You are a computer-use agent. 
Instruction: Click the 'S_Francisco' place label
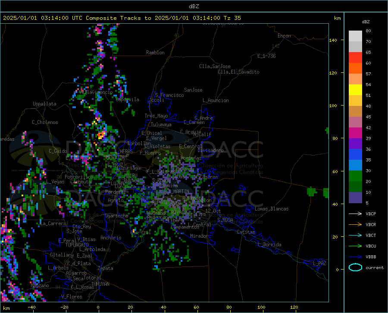coord(169,95)
